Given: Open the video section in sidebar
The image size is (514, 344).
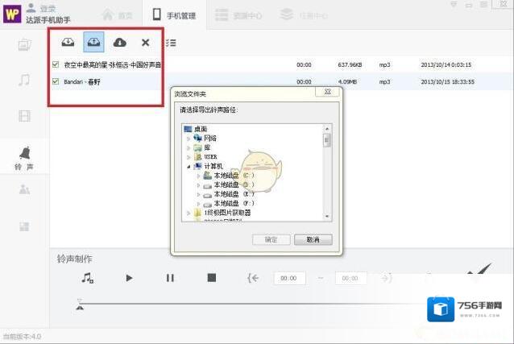Looking at the screenshot, I should tap(25, 115).
